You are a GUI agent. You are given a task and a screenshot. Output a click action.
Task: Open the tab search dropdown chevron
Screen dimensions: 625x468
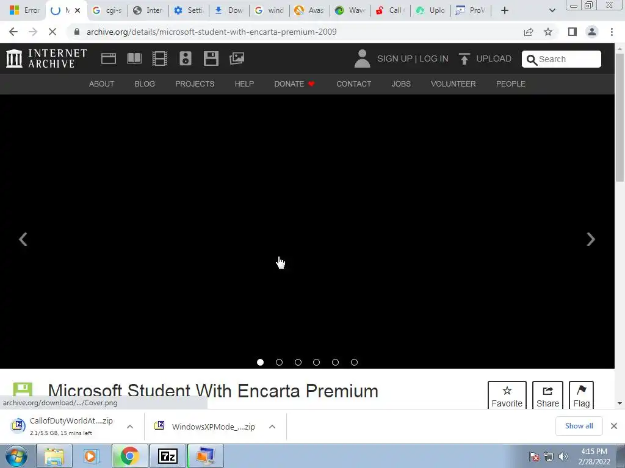click(x=552, y=10)
